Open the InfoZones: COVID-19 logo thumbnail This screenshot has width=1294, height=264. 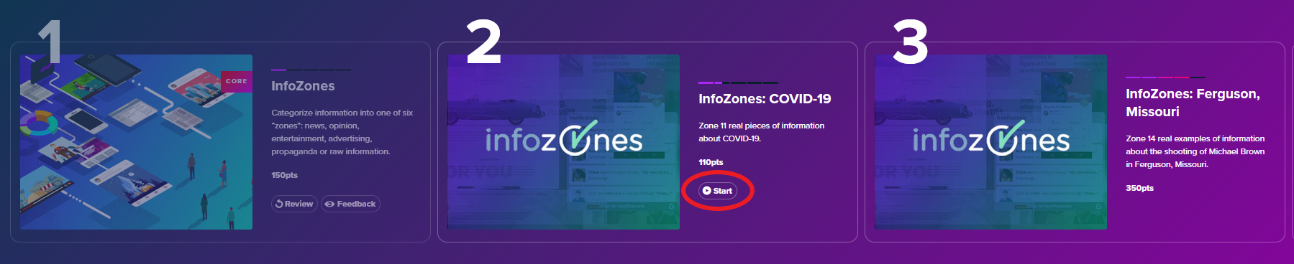[x=563, y=142]
